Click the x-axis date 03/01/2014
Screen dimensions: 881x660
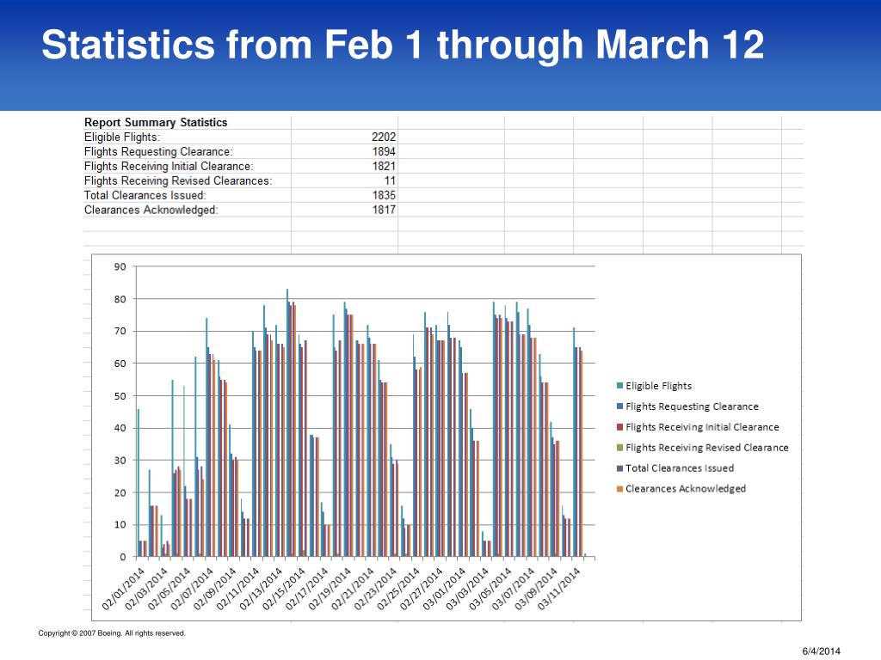(x=445, y=589)
